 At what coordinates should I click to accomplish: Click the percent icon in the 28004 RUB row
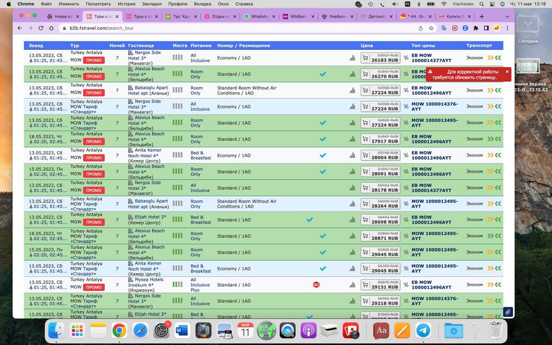[x=406, y=156]
